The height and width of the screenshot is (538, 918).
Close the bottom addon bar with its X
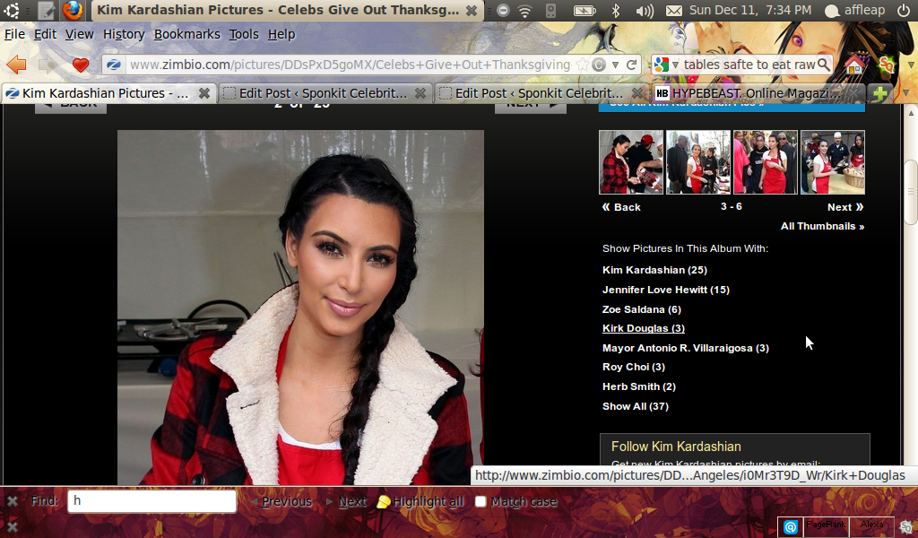[12, 527]
